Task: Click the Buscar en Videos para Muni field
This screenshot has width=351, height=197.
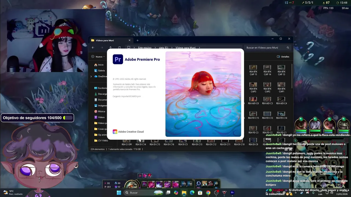Action: [x=267, y=48]
